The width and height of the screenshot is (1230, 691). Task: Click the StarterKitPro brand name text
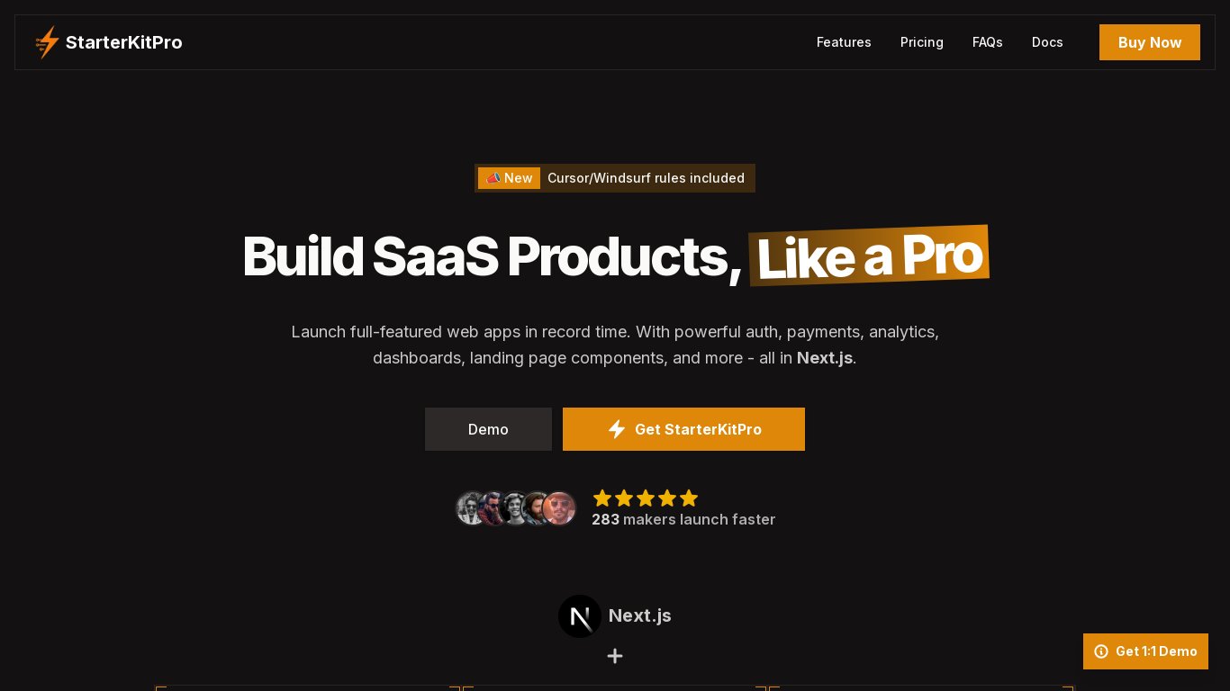pyautogui.click(x=124, y=42)
